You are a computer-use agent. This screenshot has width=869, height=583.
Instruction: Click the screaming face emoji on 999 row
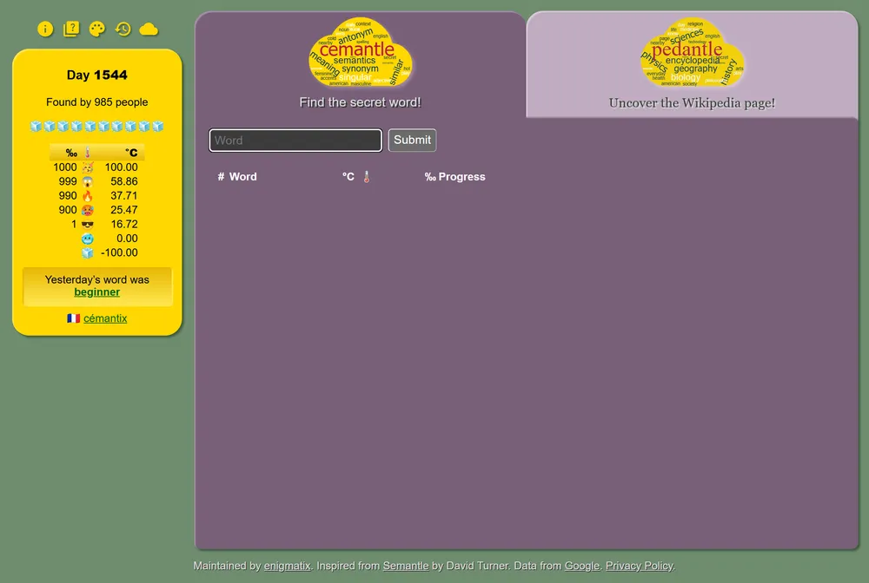pos(88,181)
